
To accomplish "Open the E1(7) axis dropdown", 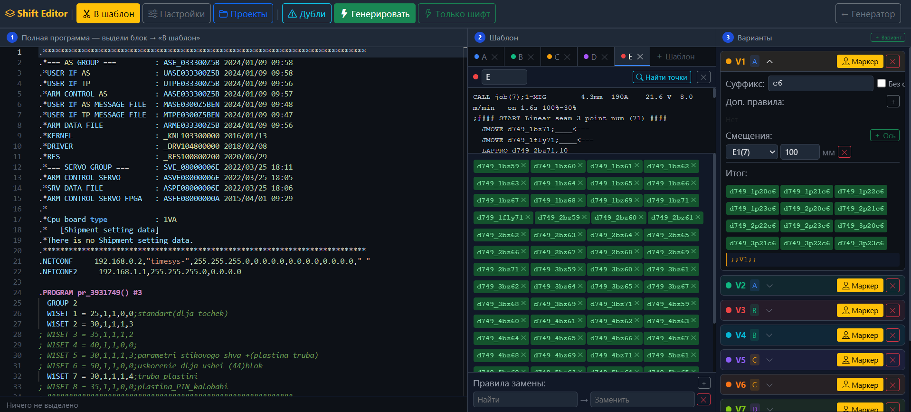I will 751,152.
